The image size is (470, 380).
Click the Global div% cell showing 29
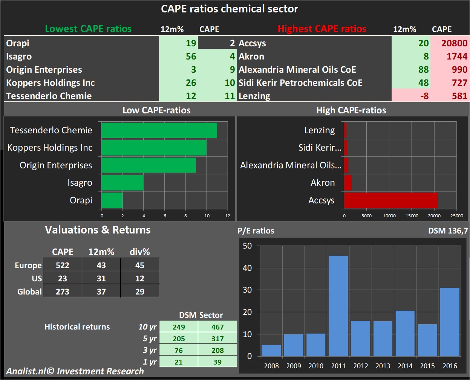pos(140,291)
